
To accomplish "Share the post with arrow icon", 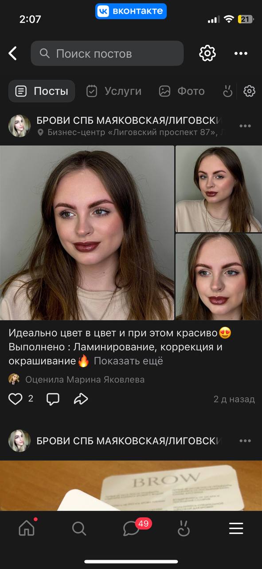I will pyautogui.click(x=81, y=399).
